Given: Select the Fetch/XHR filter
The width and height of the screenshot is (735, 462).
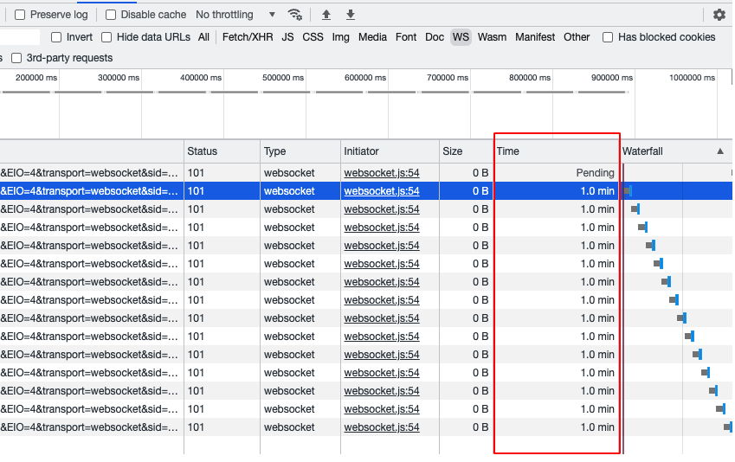Looking at the screenshot, I should point(248,37).
